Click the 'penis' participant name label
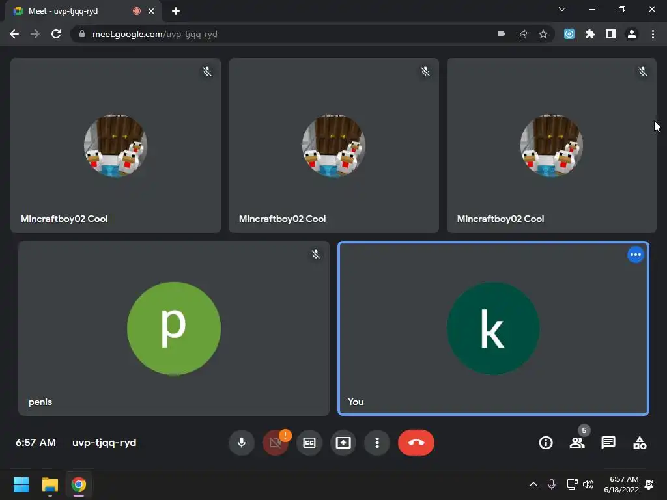The height and width of the screenshot is (500, 667). click(x=40, y=402)
